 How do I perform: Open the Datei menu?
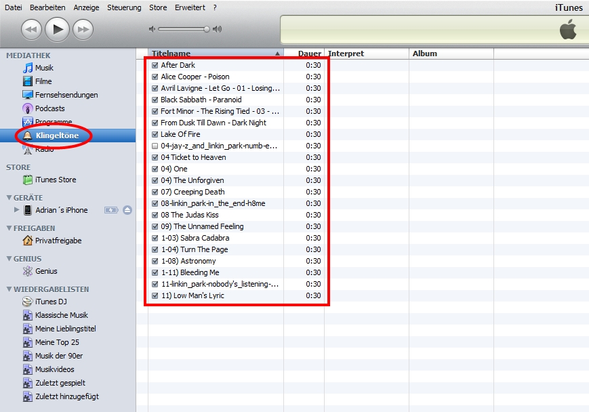(13, 7)
